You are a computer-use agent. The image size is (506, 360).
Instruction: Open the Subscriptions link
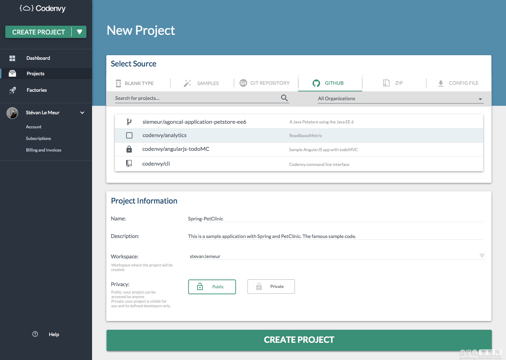[x=38, y=139]
